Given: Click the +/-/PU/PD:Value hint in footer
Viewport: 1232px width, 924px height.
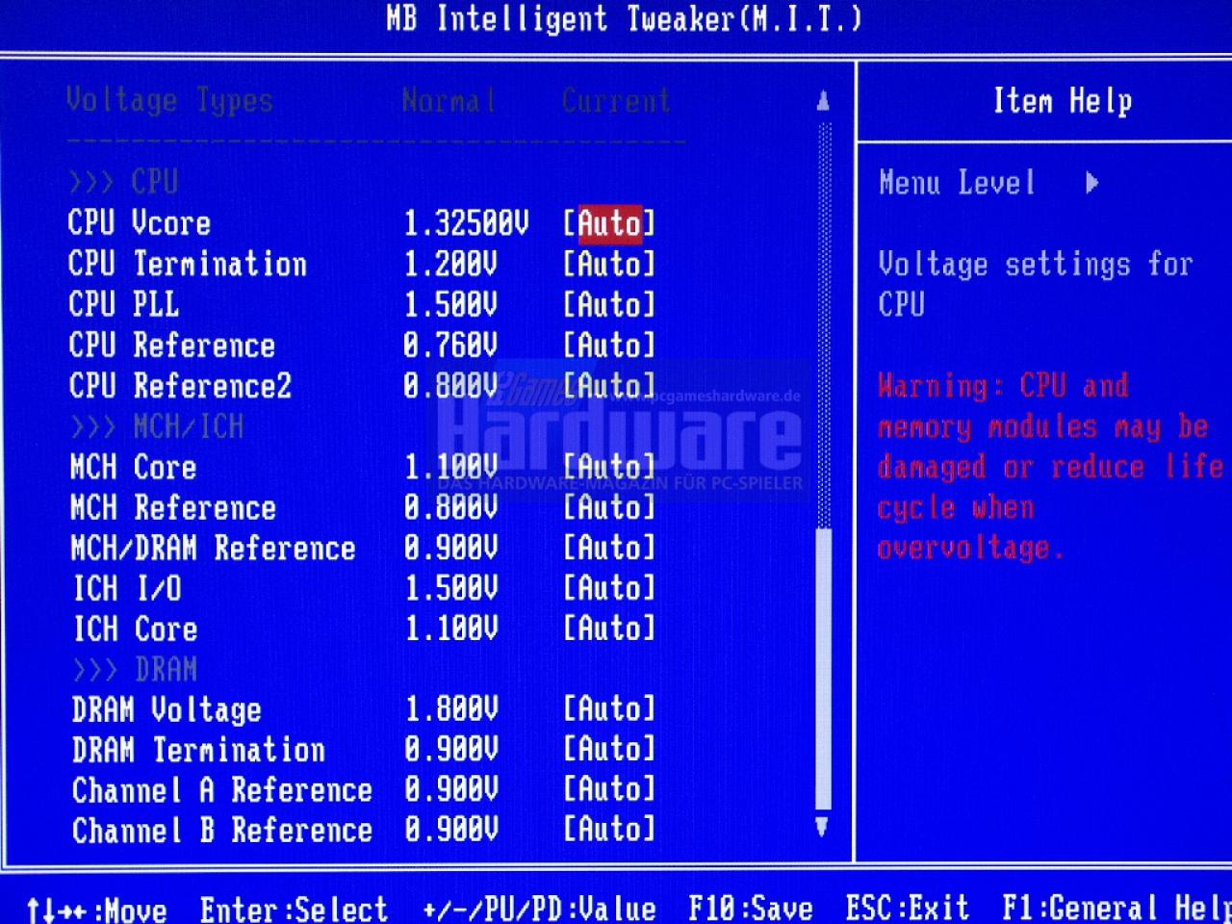Looking at the screenshot, I should click(539, 909).
